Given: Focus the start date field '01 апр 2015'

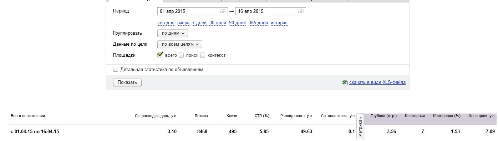Looking at the screenshot, I should (x=192, y=11).
